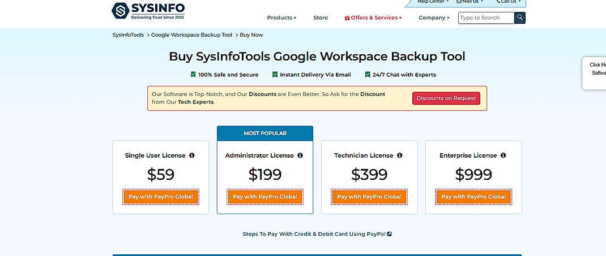Pay with PayPro Global for $59 license

tap(161, 197)
